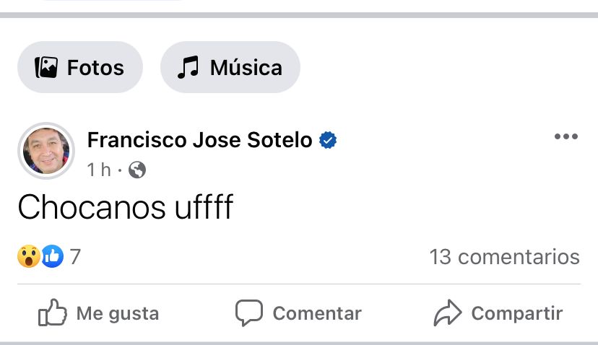The width and height of the screenshot is (598, 345).
Task: Toggle Me gusta on the post
Action: pos(99,313)
